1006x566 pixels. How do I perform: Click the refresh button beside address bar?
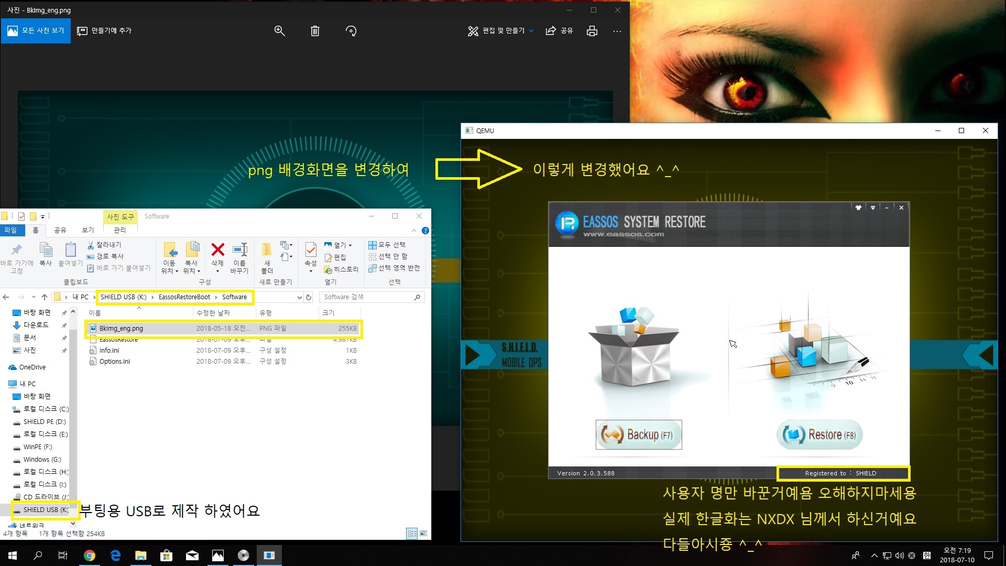(309, 297)
